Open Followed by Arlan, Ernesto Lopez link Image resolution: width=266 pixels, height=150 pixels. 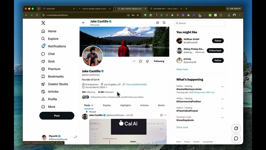click(x=117, y=97)
